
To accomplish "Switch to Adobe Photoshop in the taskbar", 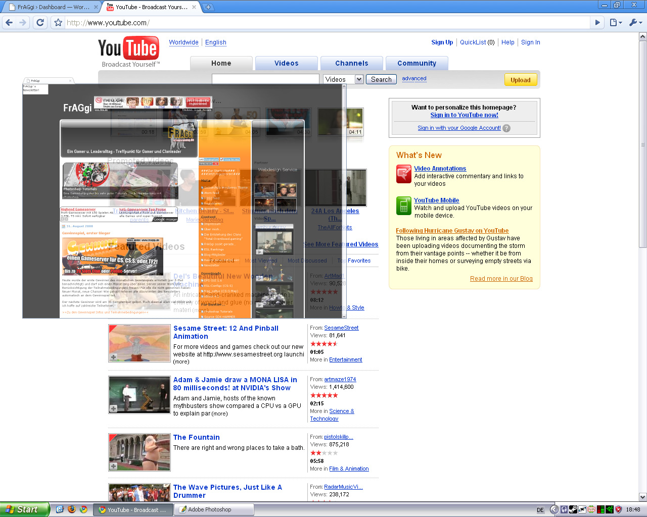I will 214,510.
